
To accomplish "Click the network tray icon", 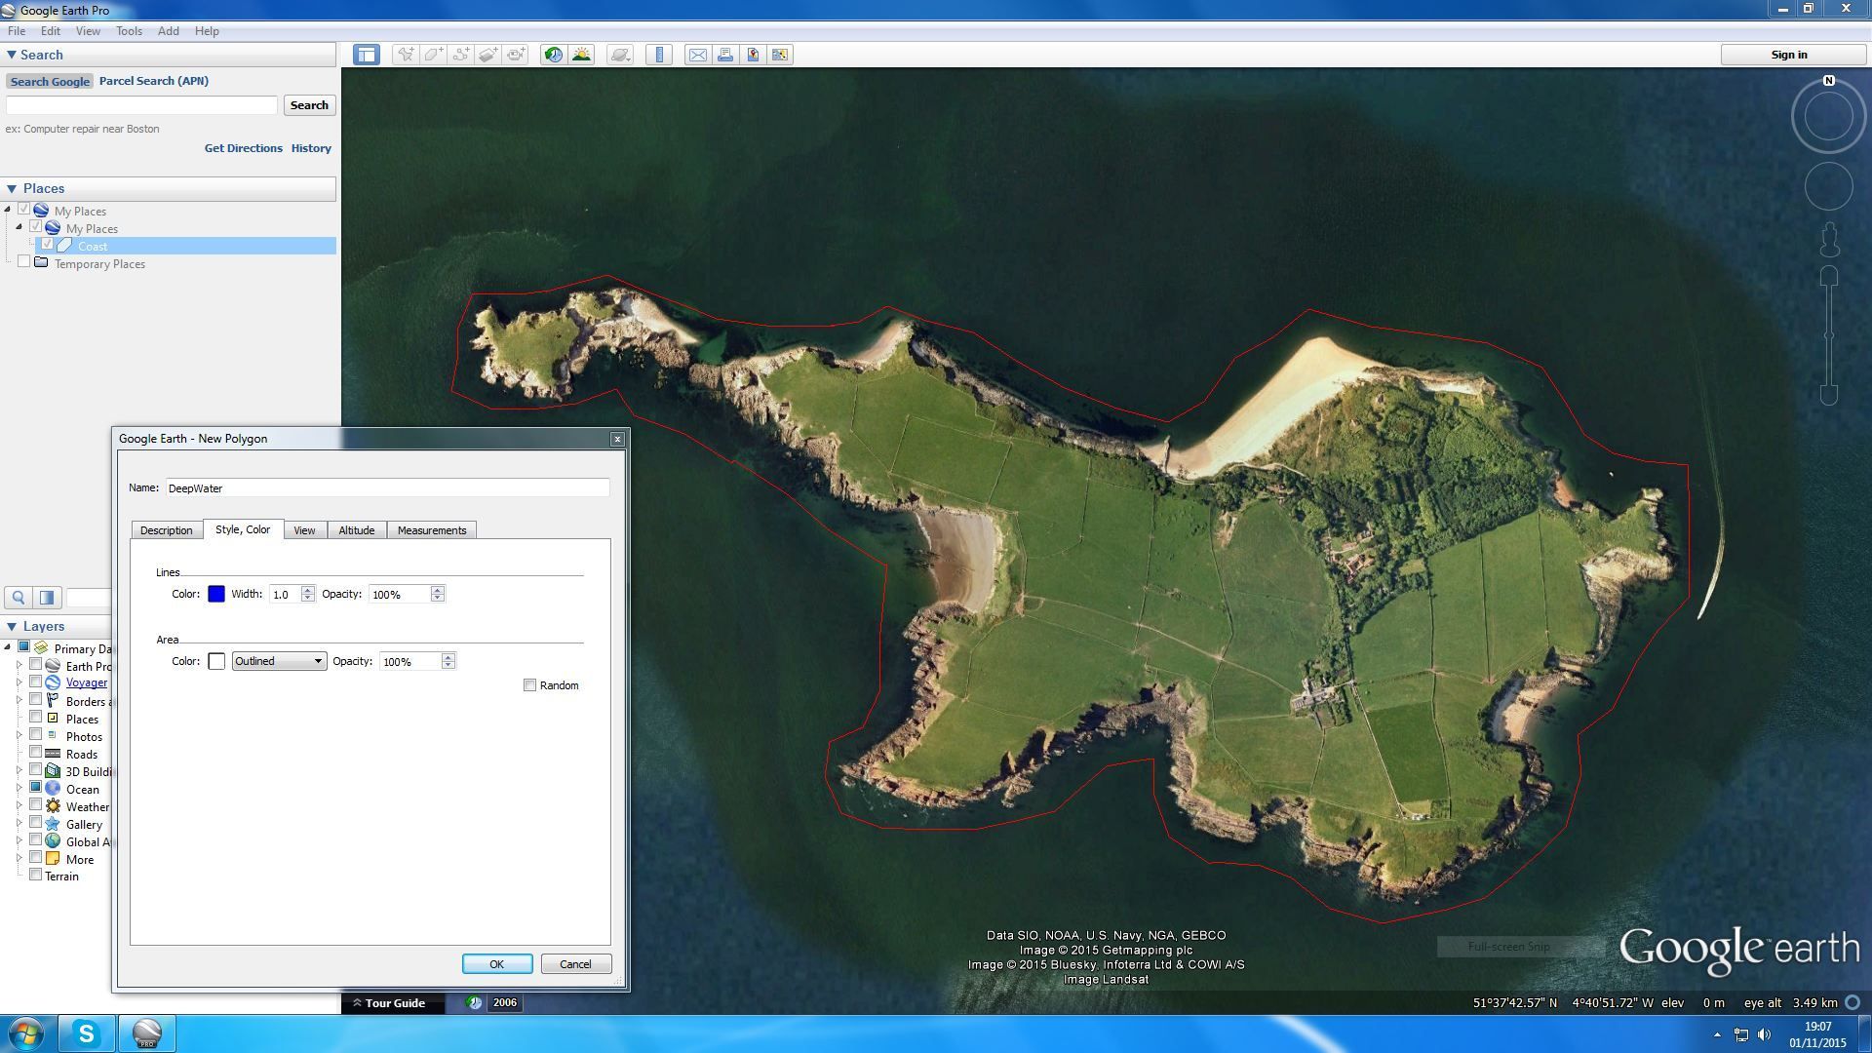I will (x=1741, y=1034).
